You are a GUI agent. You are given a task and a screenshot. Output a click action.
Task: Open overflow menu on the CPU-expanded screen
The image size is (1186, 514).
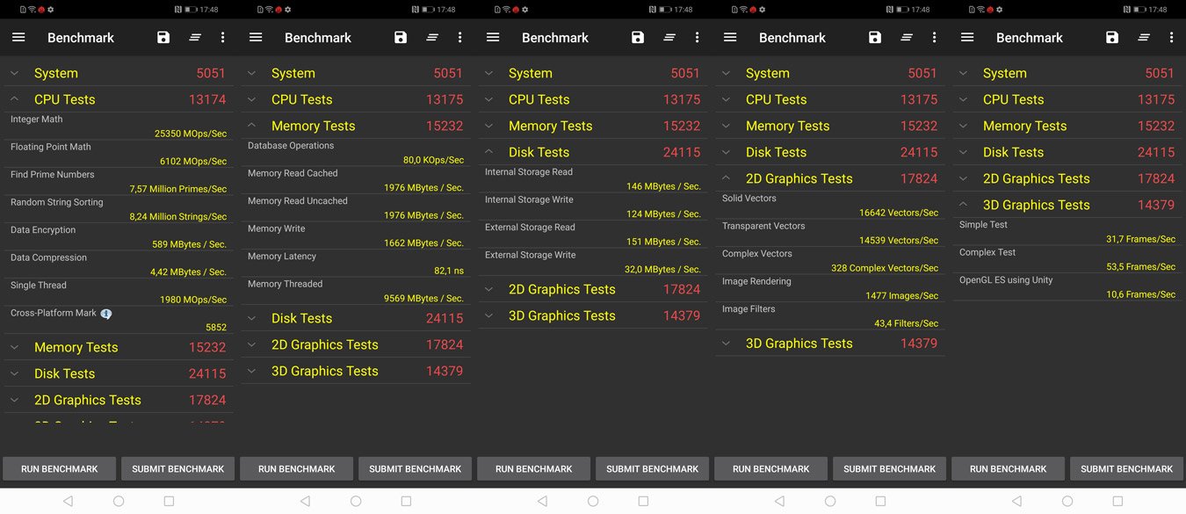[x=222, y=38]
